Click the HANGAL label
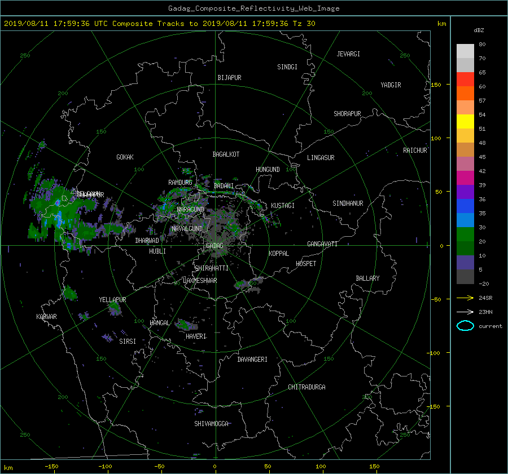Screen dimensions: 508x474 click(159, 323)
